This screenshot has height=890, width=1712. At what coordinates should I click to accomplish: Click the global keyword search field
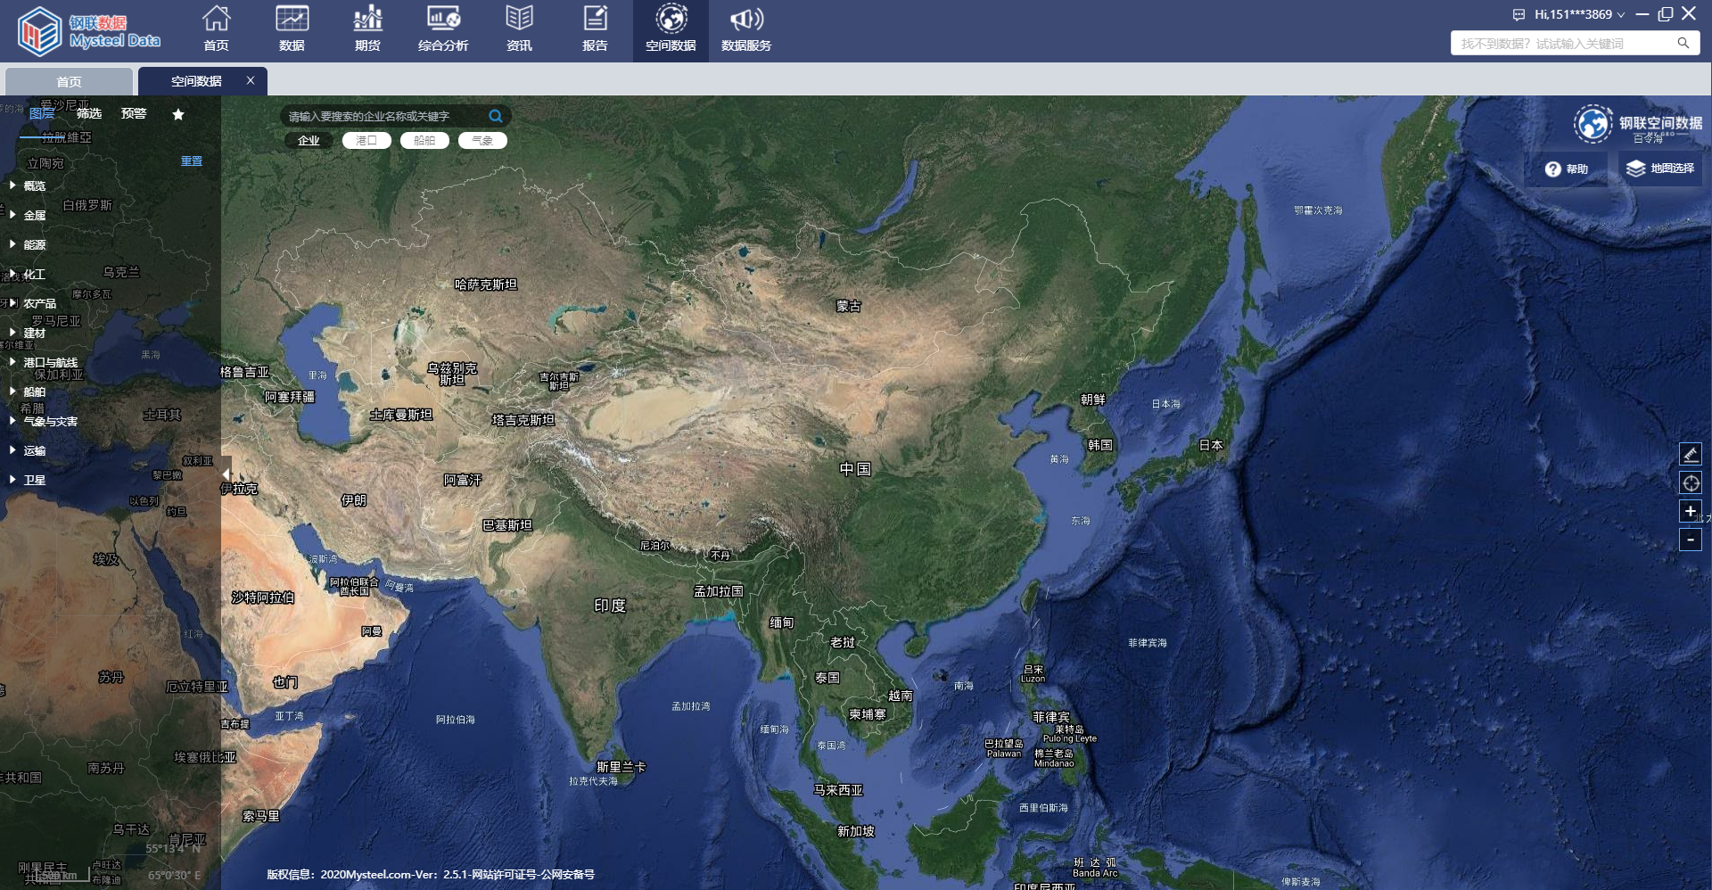click(x=1566, y=43)
